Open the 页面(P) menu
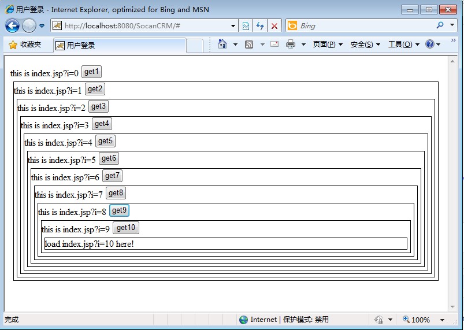Viewport: 464px width, 330px height. (x=328, y=45)
